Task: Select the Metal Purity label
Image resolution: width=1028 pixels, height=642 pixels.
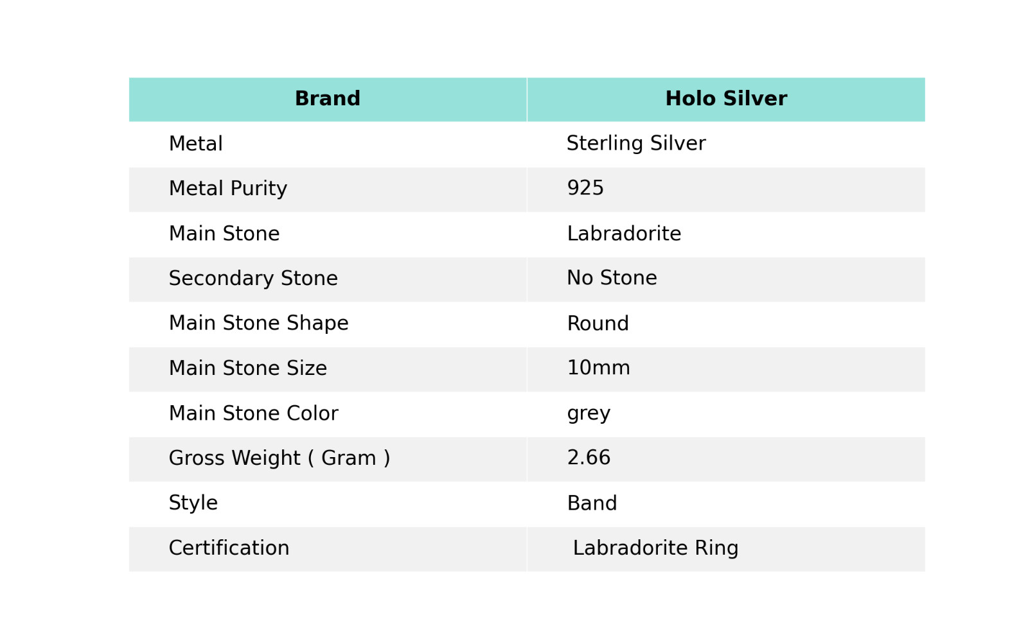Action: point(228,189)
